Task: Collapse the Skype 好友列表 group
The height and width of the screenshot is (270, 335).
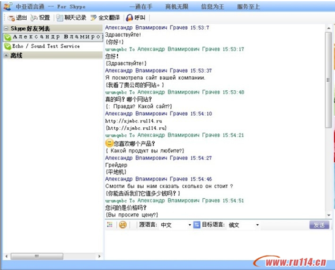Action: click(x=6, y=28)
